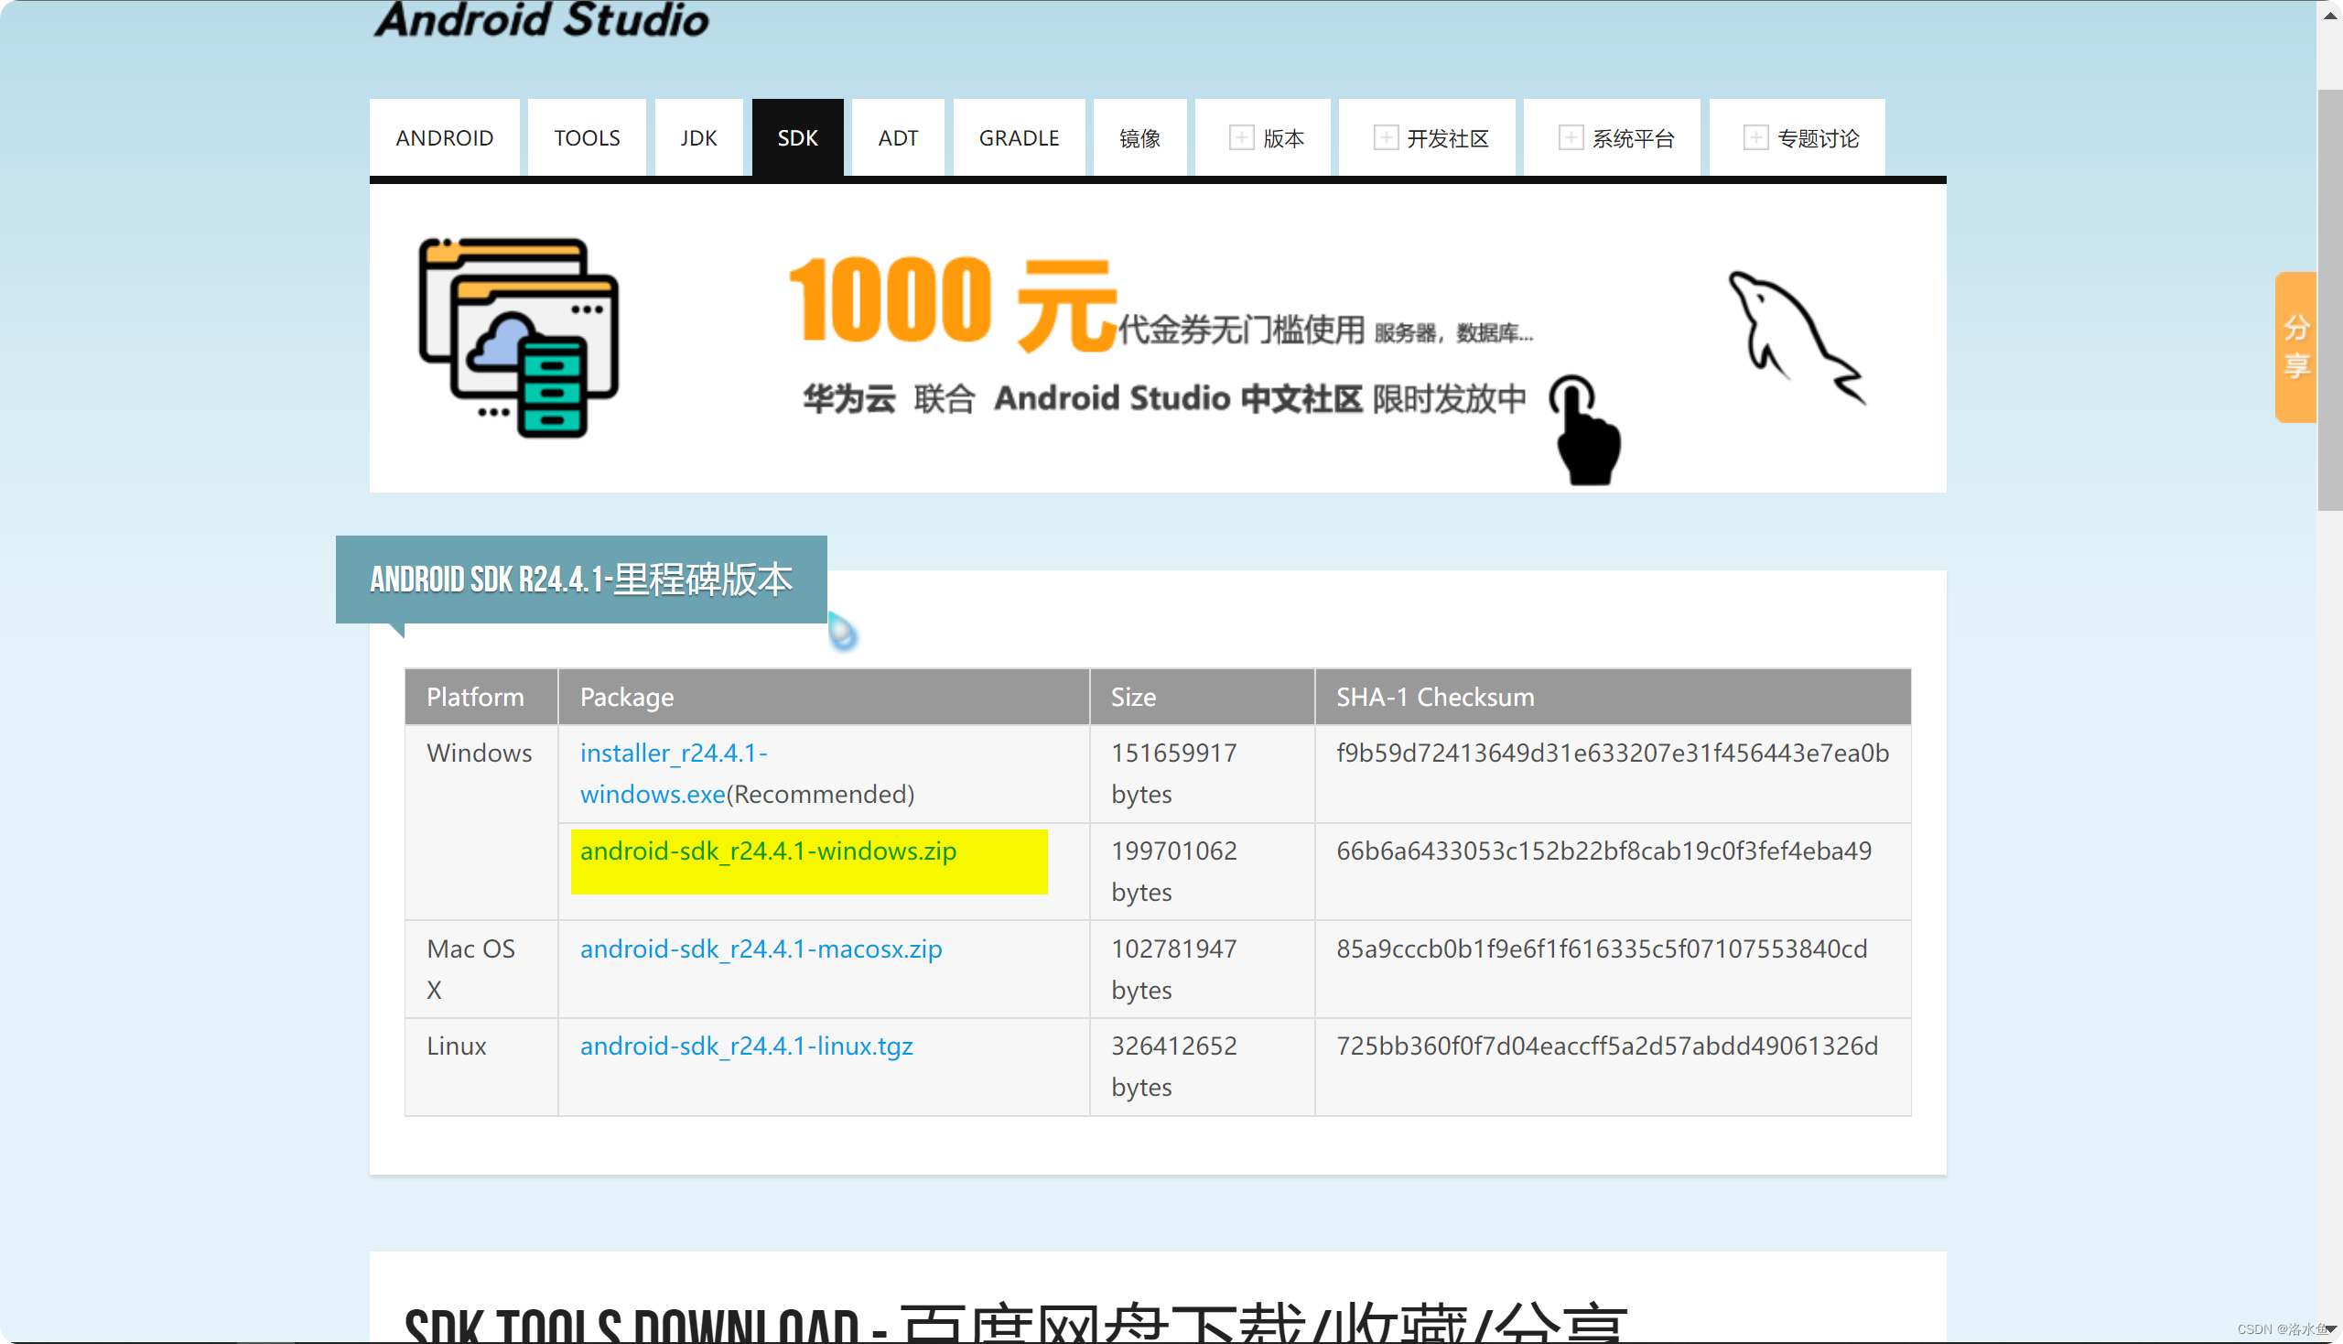Expand the 开发社区 menu

pyautogui.click(x=1428, y=137)
